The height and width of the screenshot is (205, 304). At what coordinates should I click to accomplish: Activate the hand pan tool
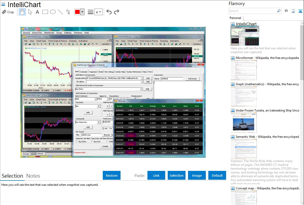coord(22,12)
